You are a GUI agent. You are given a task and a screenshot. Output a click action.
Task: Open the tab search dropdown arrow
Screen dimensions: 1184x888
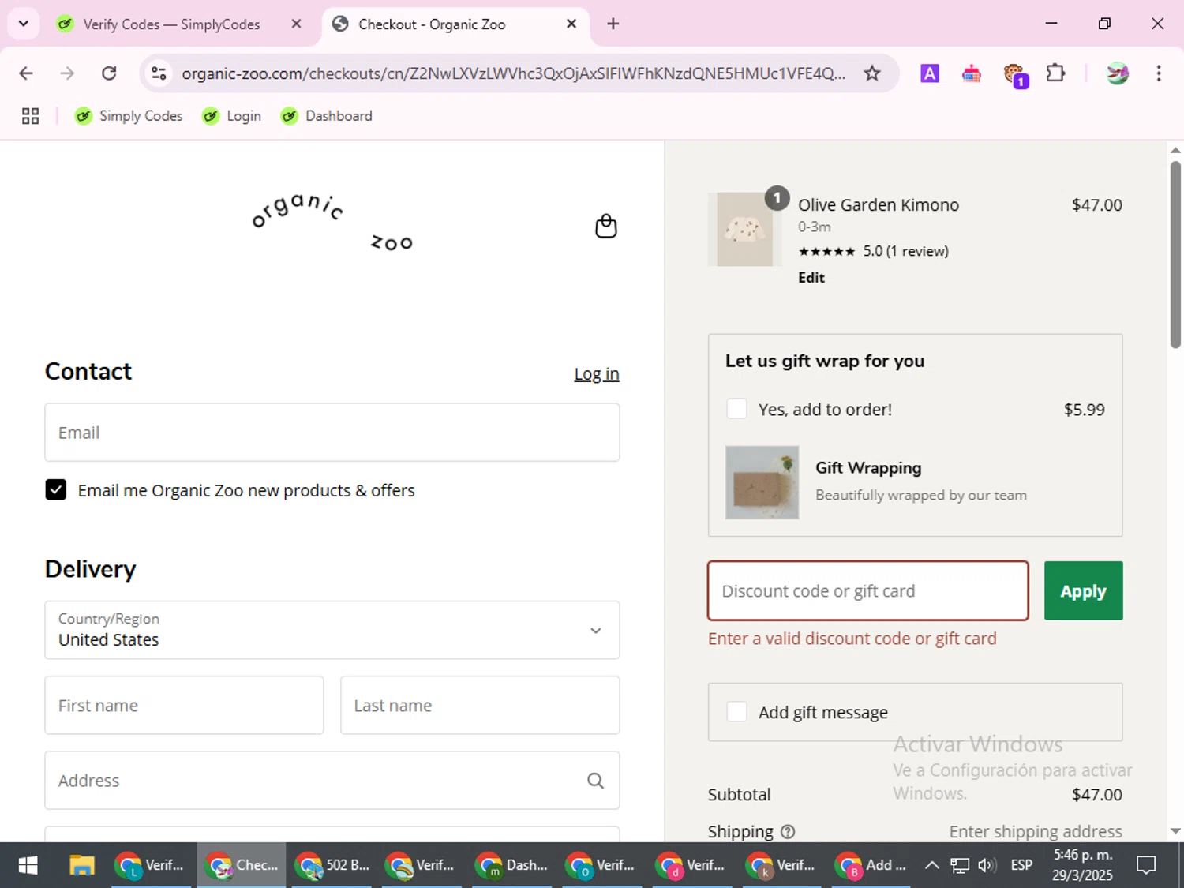click(23, 24)
